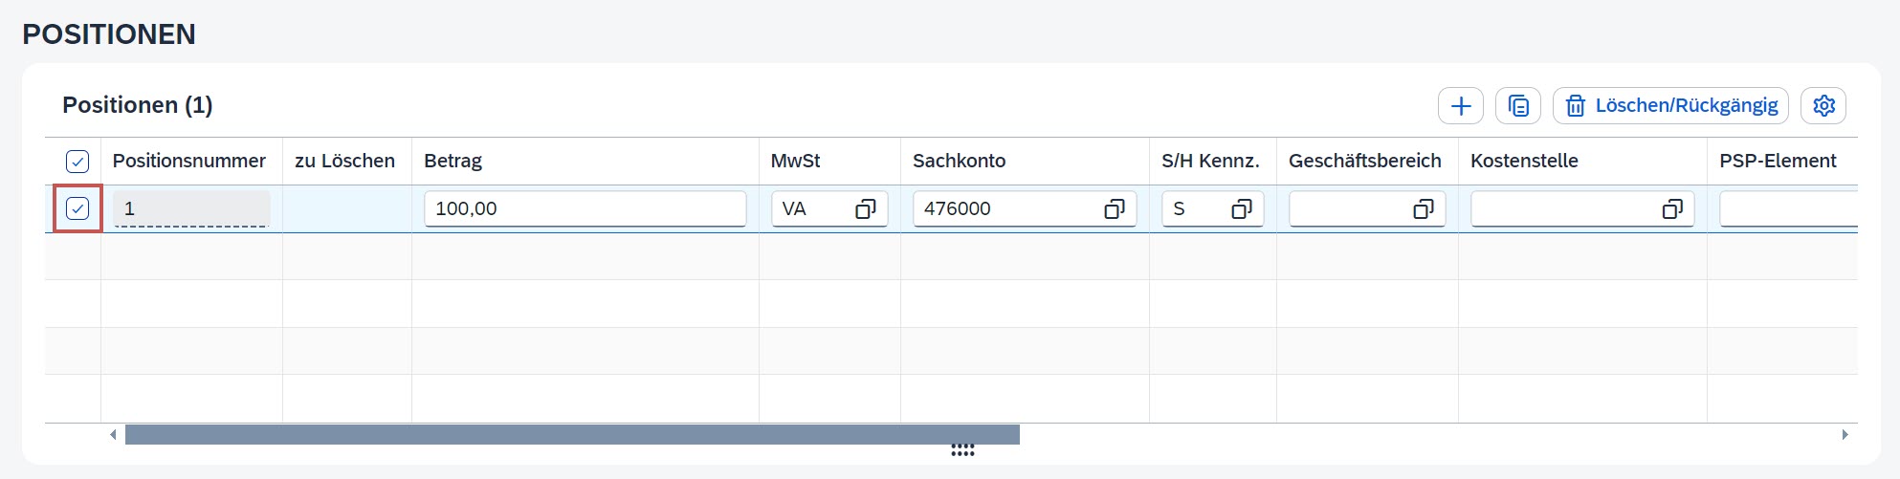Image resolution: width=1900 pixels, height=479 pixels.
Task: Open value help for Geschäftsbereich field
Action: pyautogui.click(x=1423, y=209)
